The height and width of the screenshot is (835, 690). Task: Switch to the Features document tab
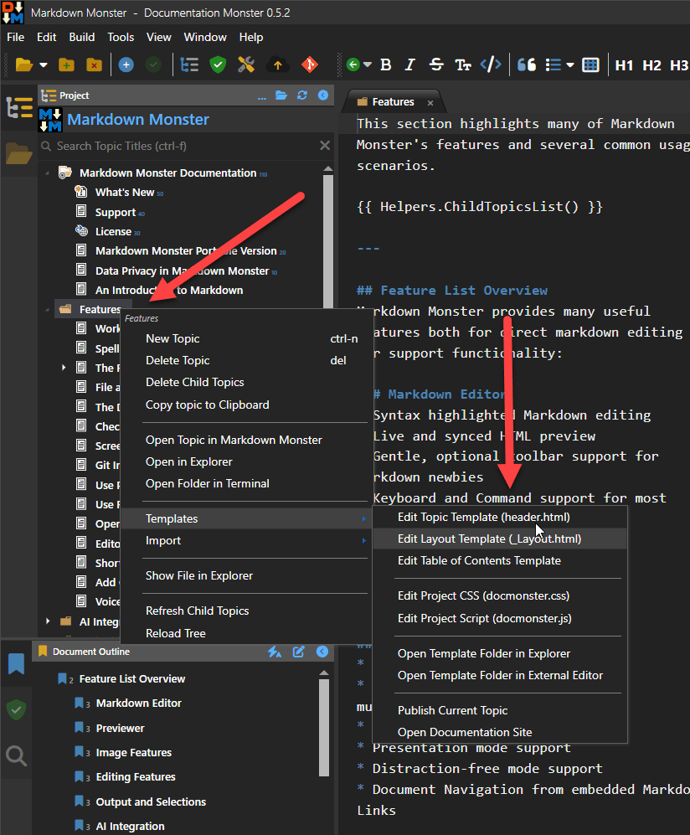393,101
